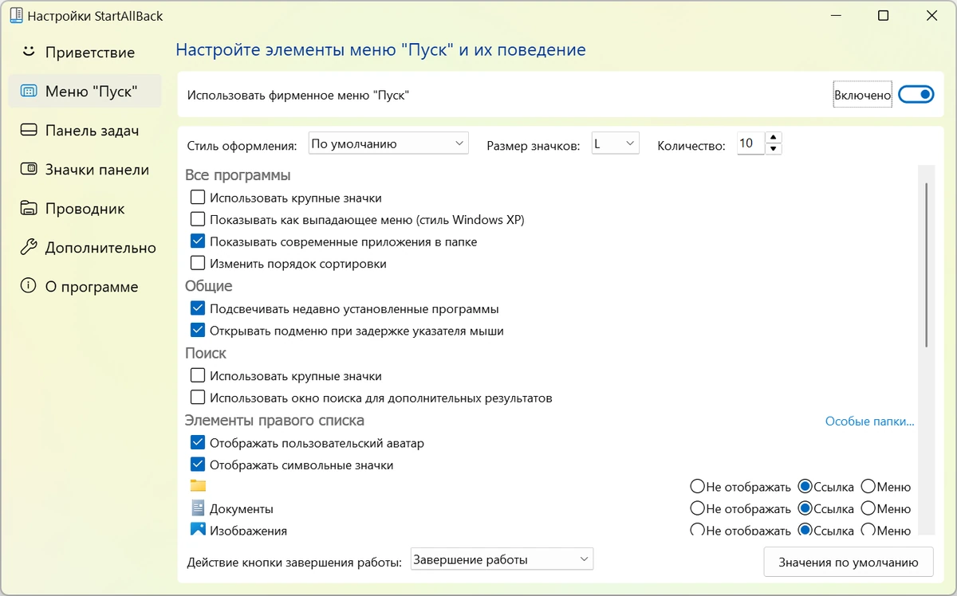Open the Дополнительно section

85,247
